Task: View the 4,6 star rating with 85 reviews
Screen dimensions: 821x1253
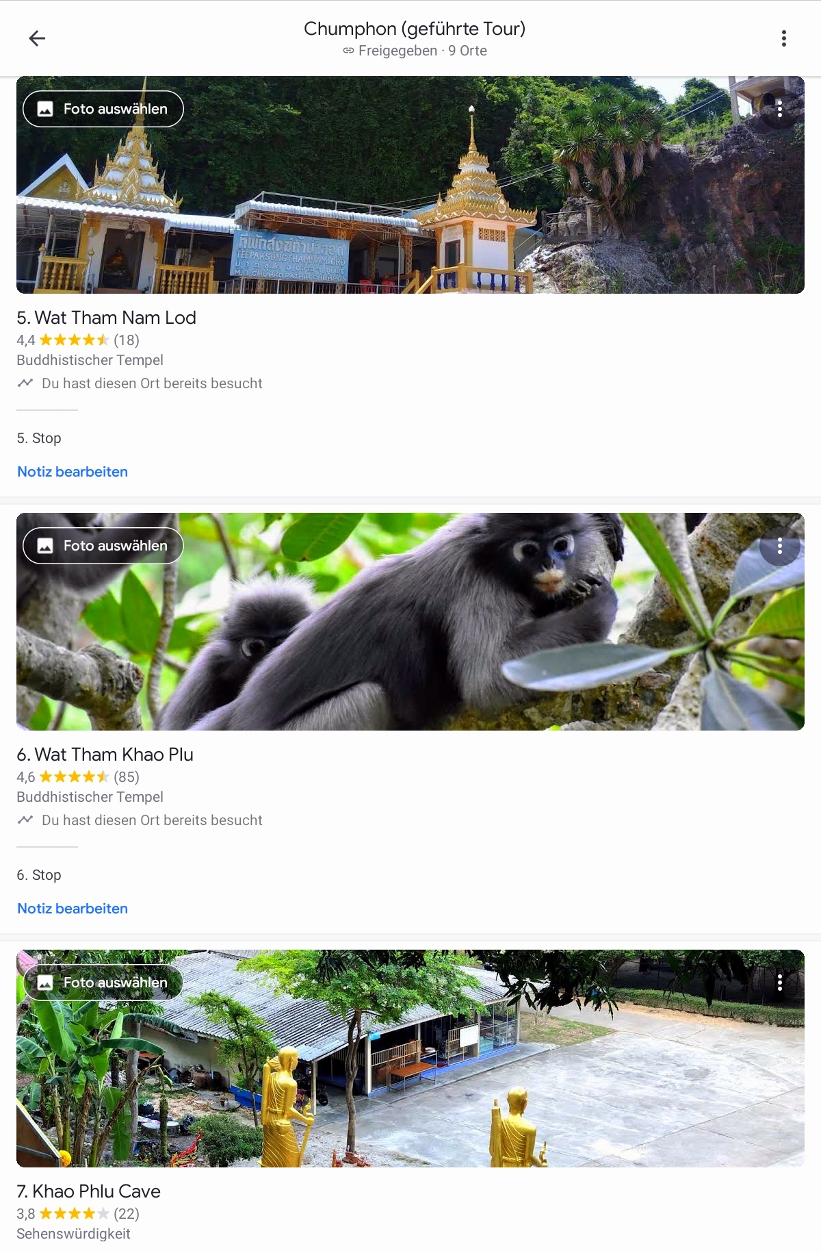Action: [x=78, y=777]
